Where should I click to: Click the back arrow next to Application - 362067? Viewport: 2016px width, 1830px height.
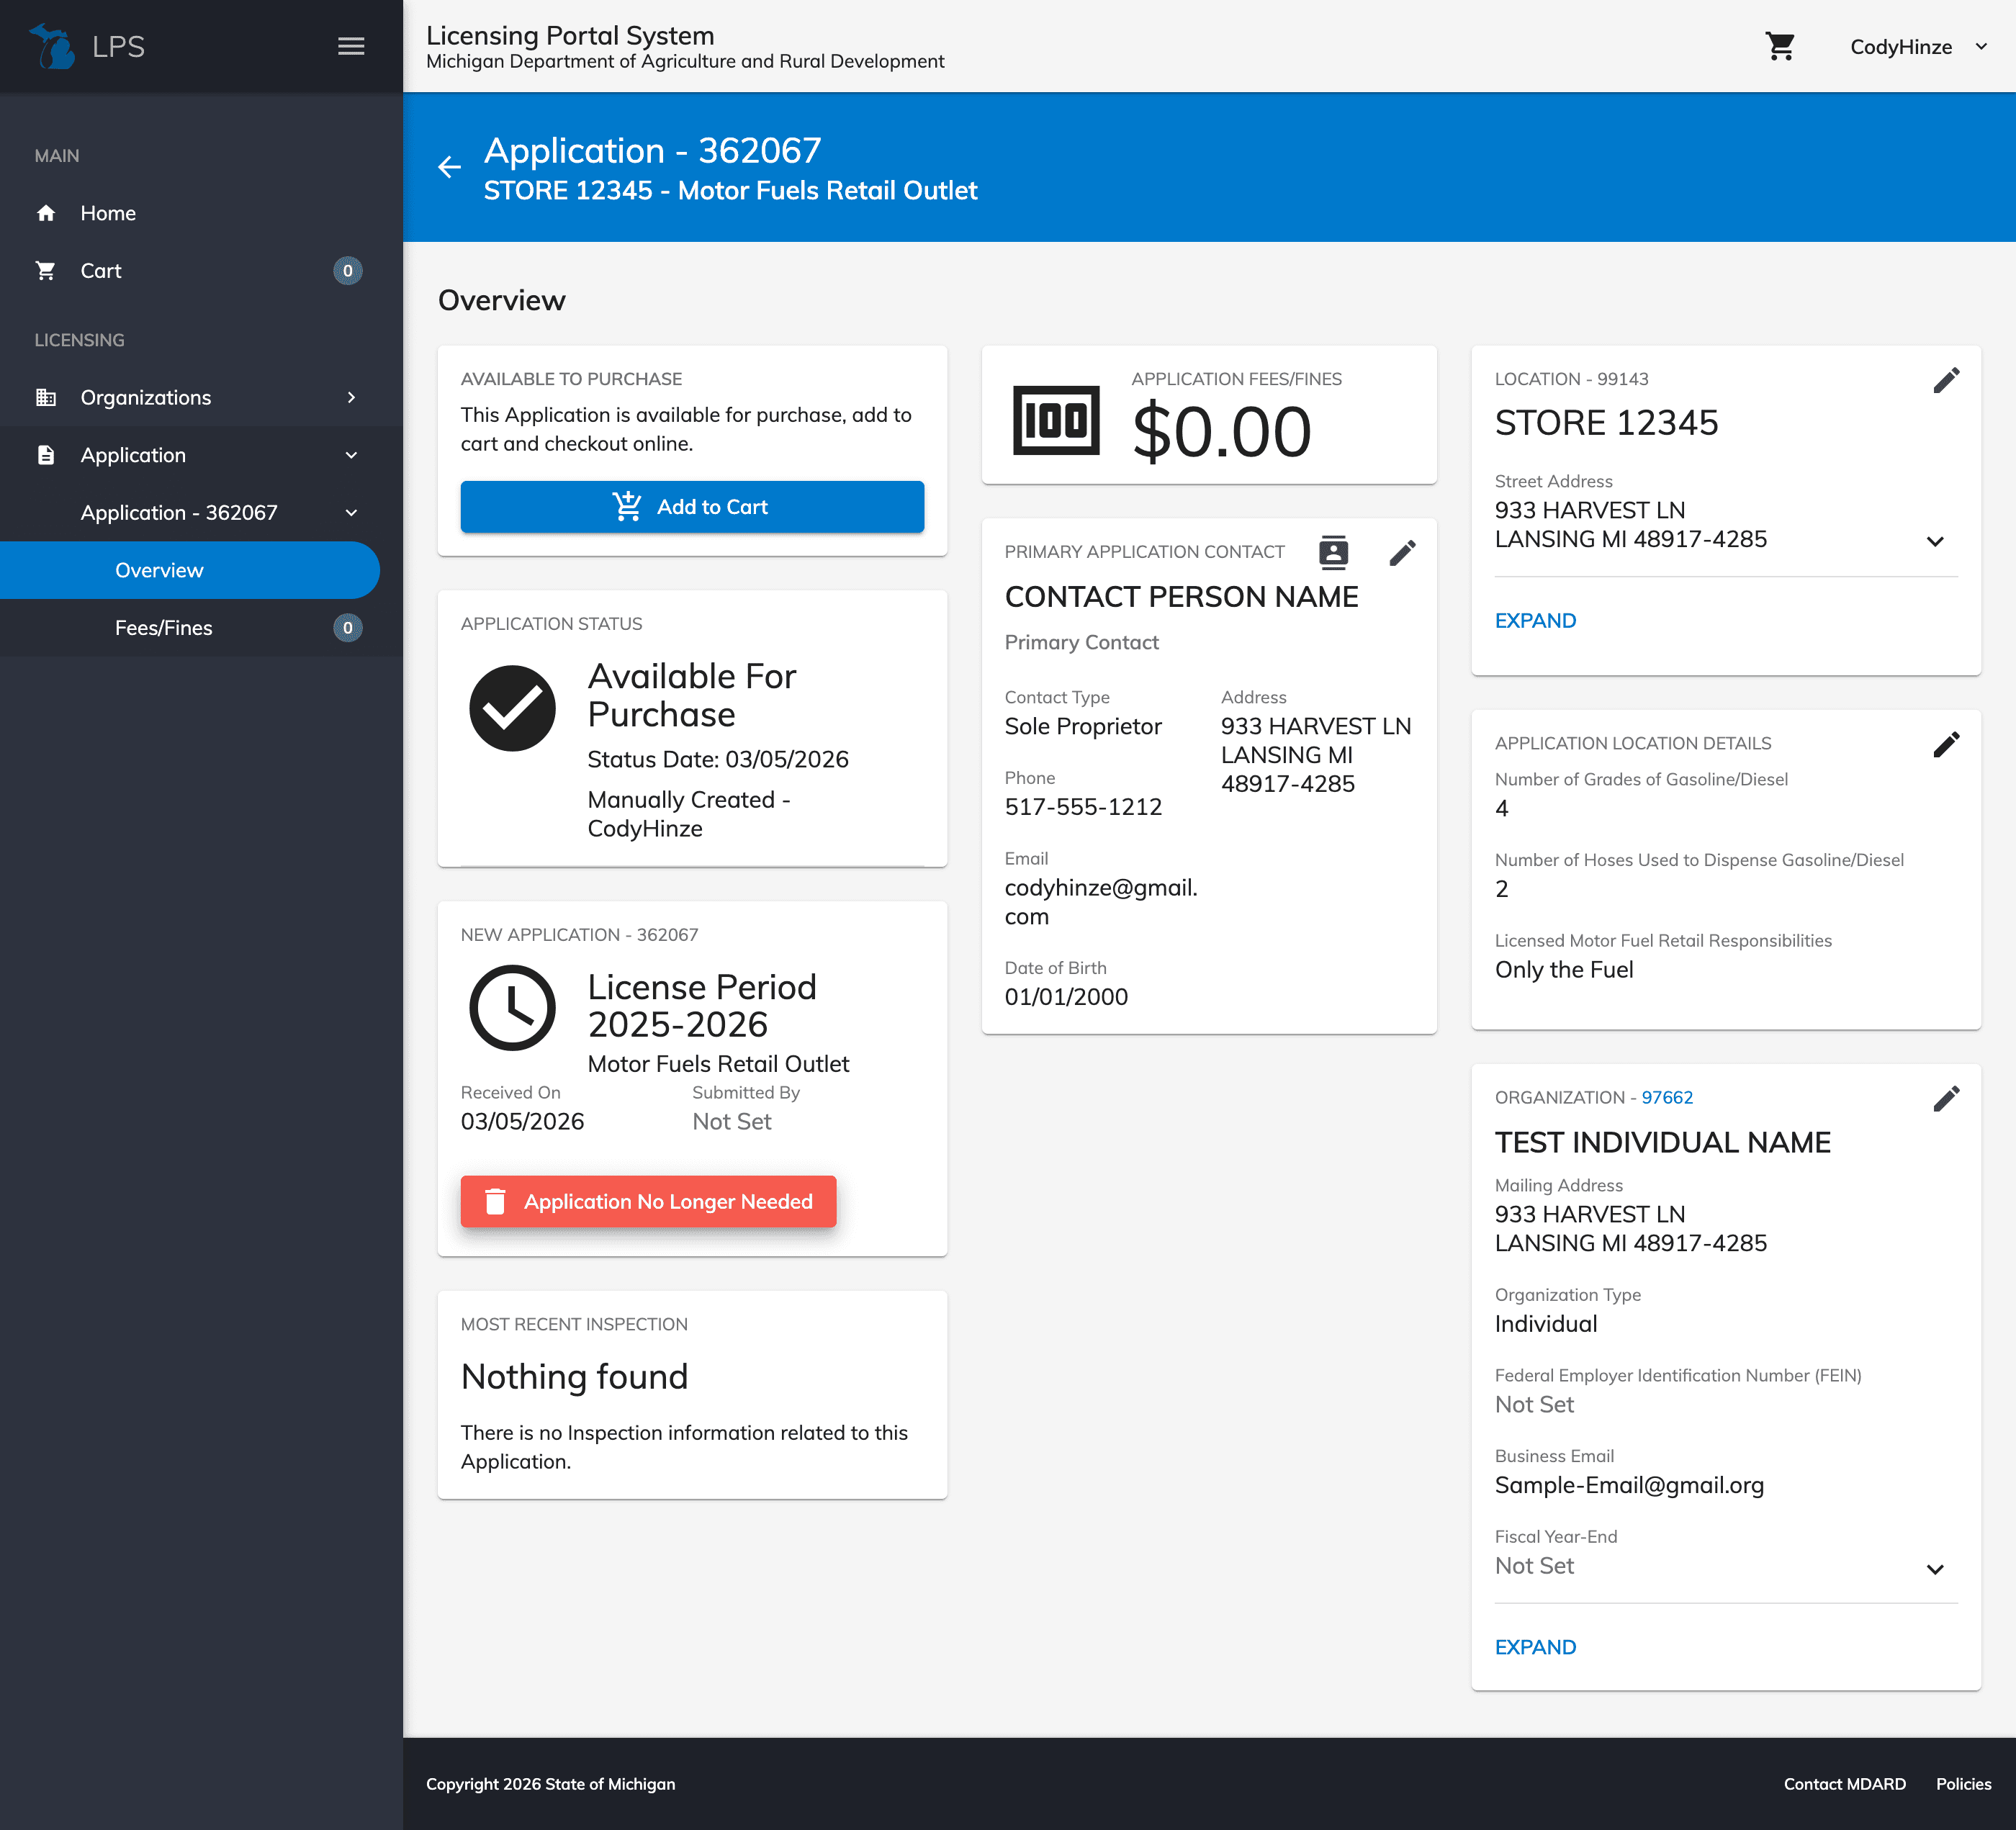450,167
